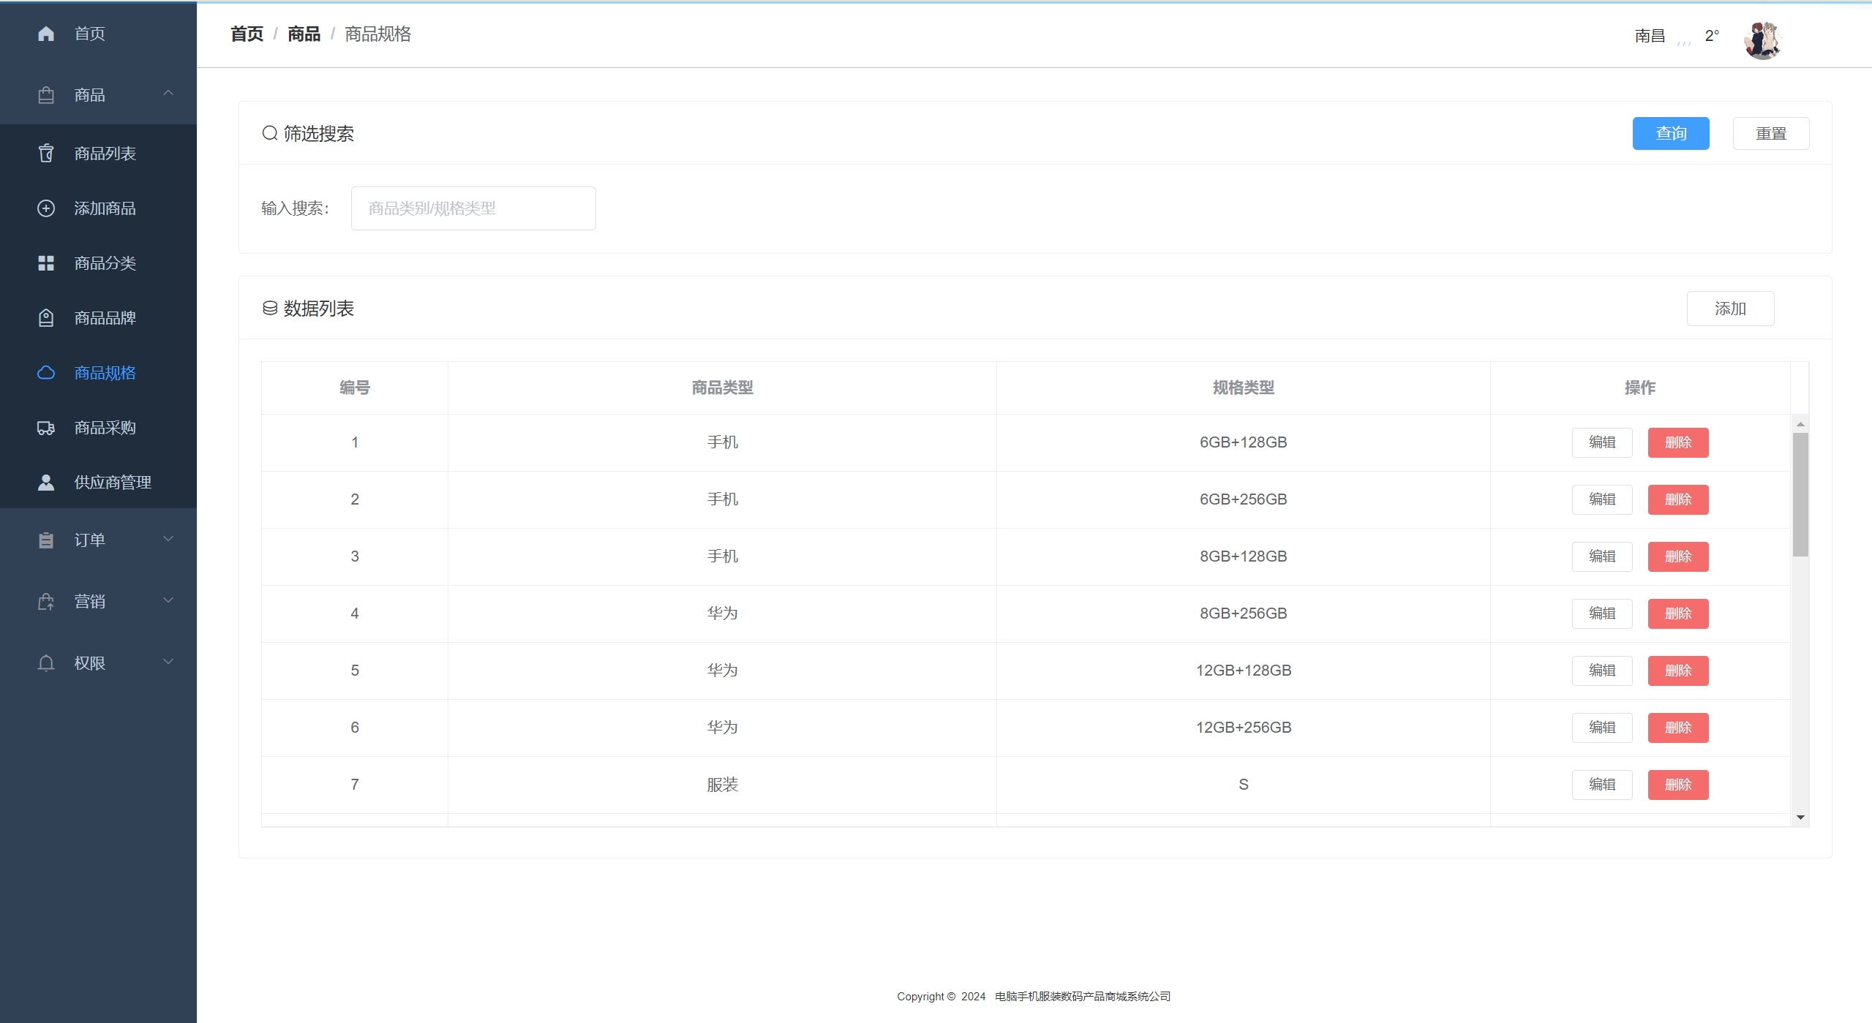Click the 商品规格 cloud icon
Image resolution: width=1872 pixels, height=1023 pixels.
click(x=46, y=373)
